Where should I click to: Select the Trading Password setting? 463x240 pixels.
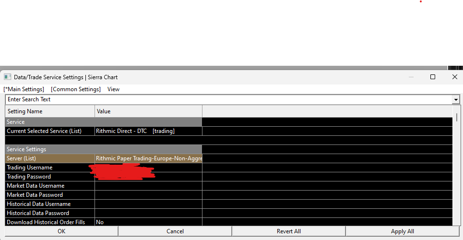point(50,177)
